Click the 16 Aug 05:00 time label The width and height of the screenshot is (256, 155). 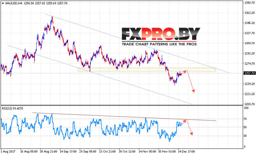pos(29,152)
